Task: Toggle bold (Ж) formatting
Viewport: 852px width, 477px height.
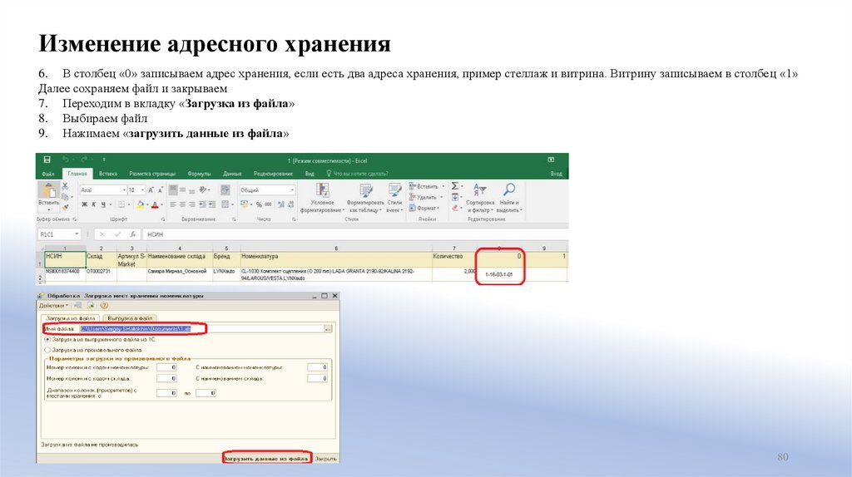Action: tap(84, 204)
